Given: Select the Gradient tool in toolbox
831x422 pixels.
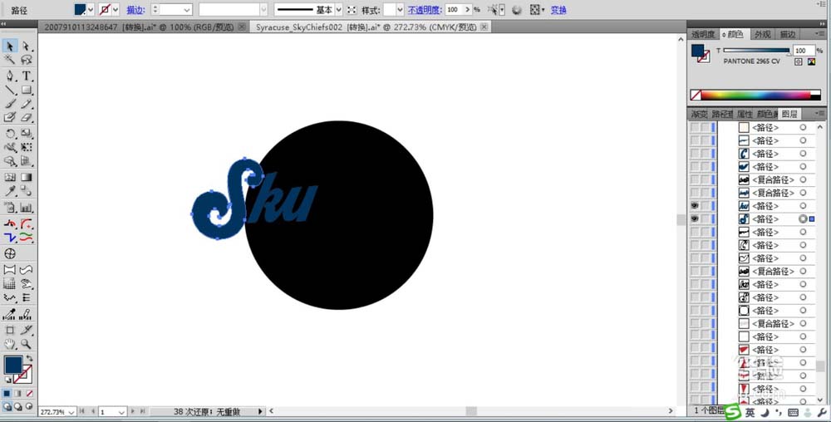Looking at the screenshot, I should click(26, 178).
